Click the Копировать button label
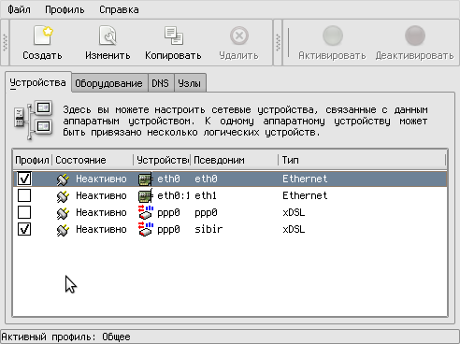The image size is (460, 344). point(173,55)
